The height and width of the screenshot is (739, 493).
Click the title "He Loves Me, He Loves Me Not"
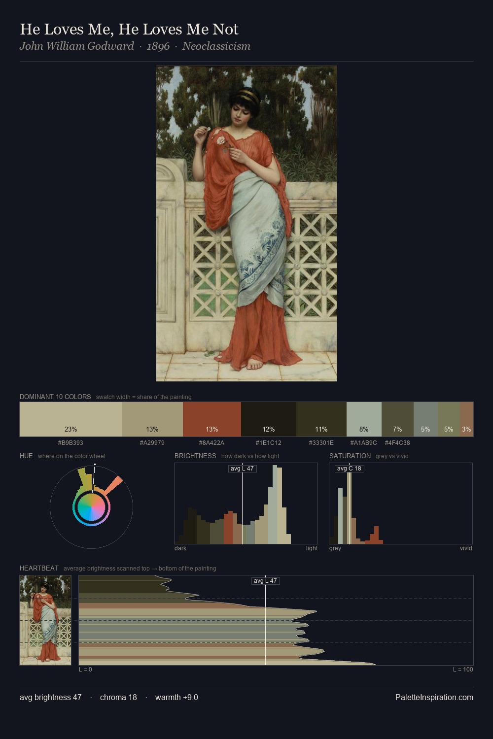[x=129, y=29]
